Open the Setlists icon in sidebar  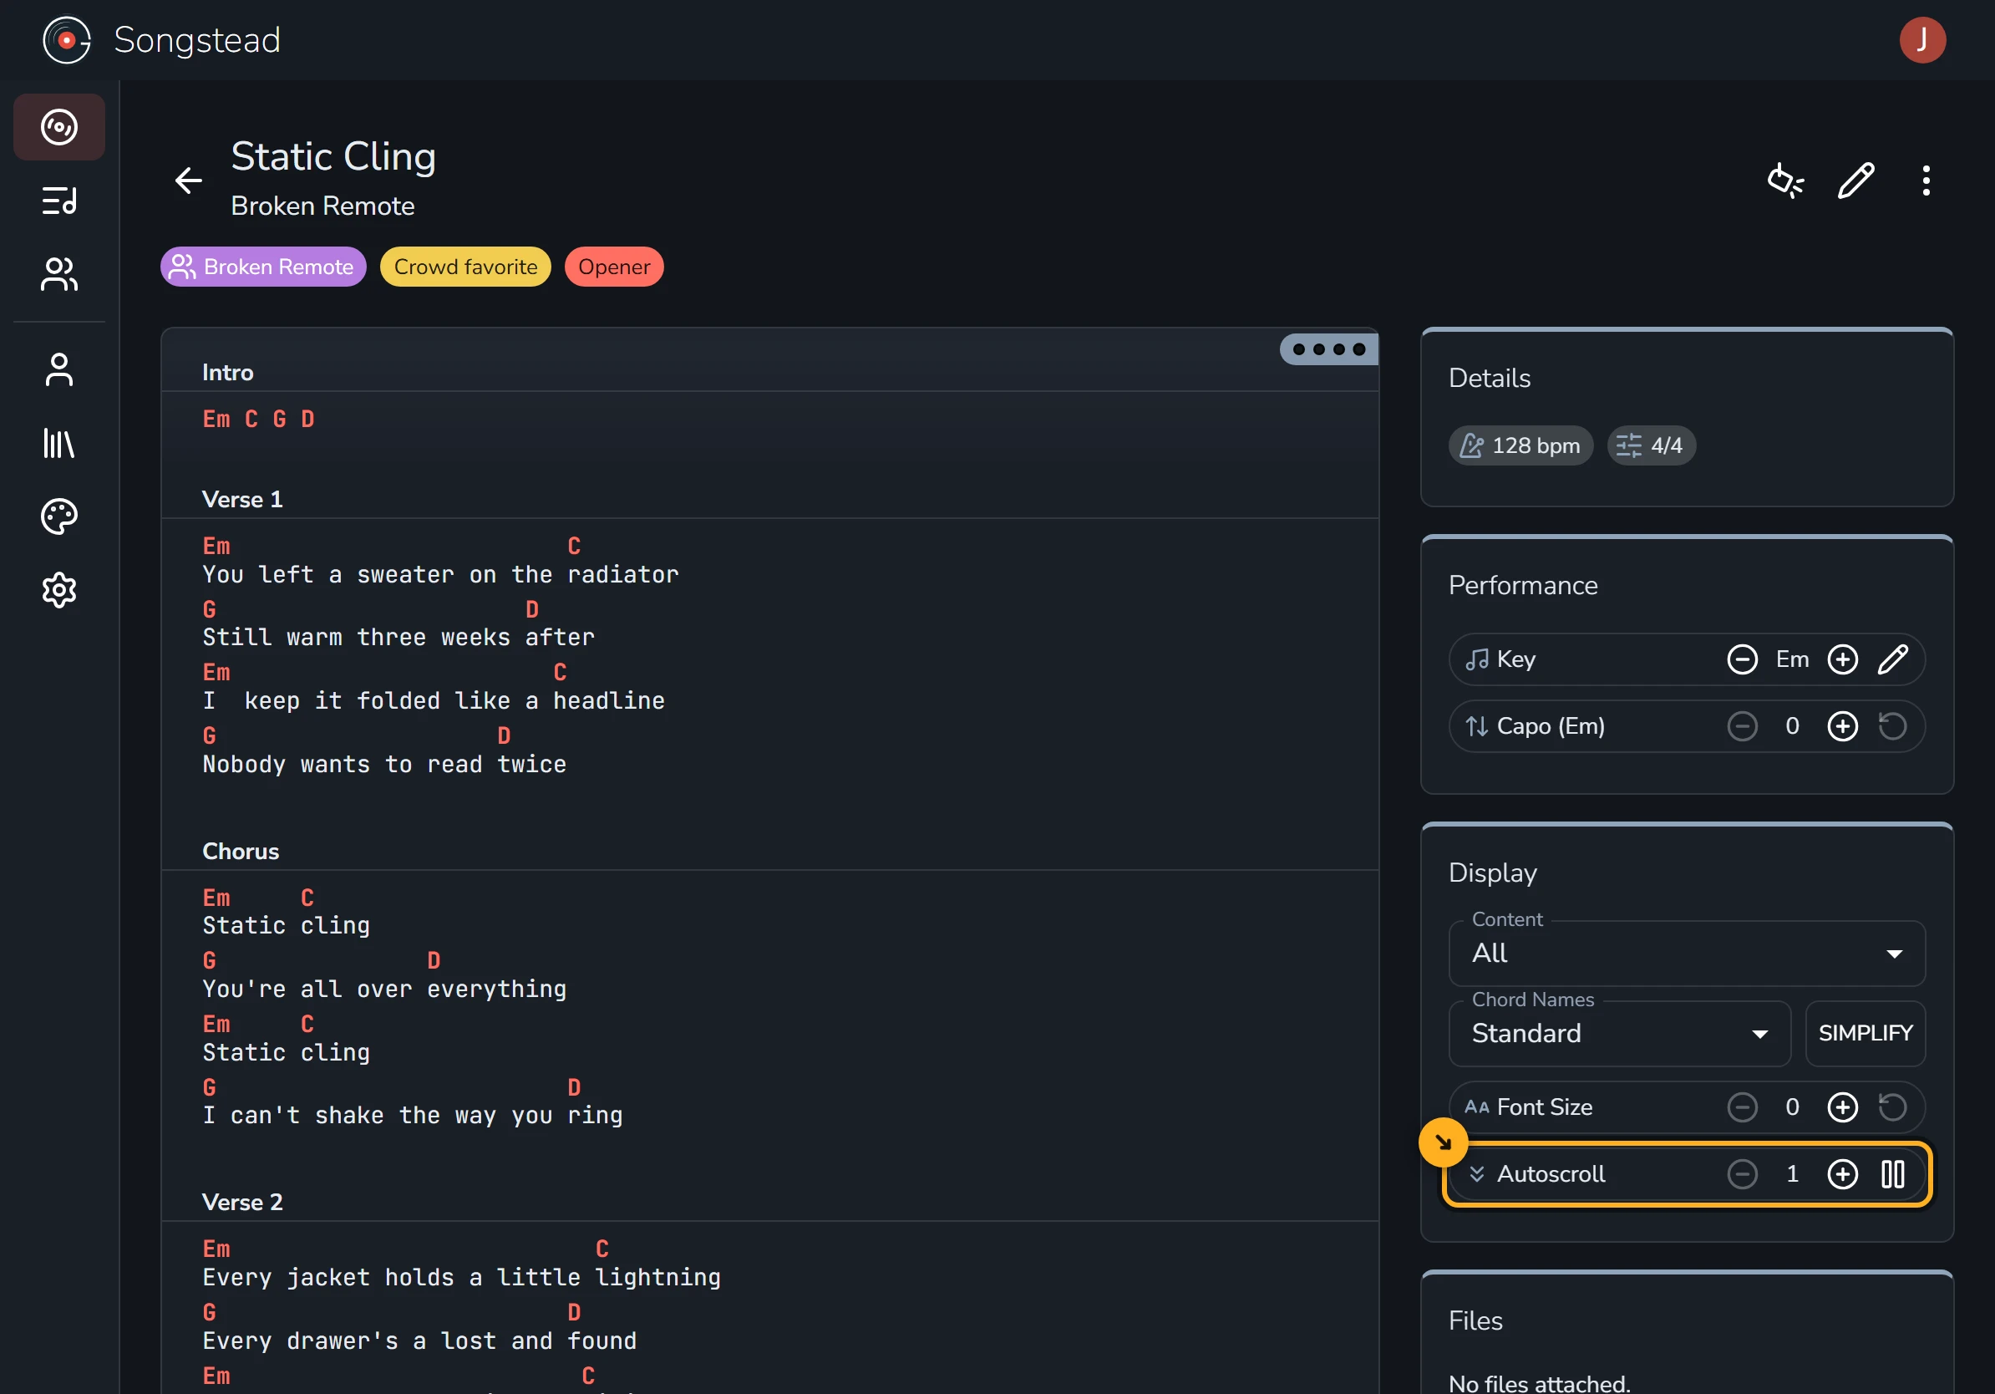click(x=59, y=201)
